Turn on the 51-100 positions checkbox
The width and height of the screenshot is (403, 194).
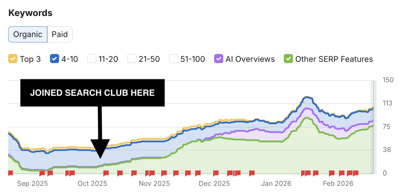(173, 59)
